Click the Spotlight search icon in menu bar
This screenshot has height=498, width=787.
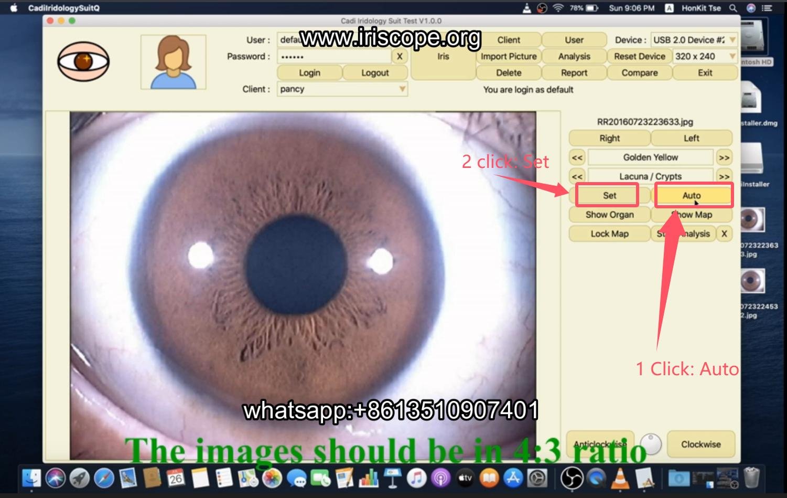click(x=733, y=8)
